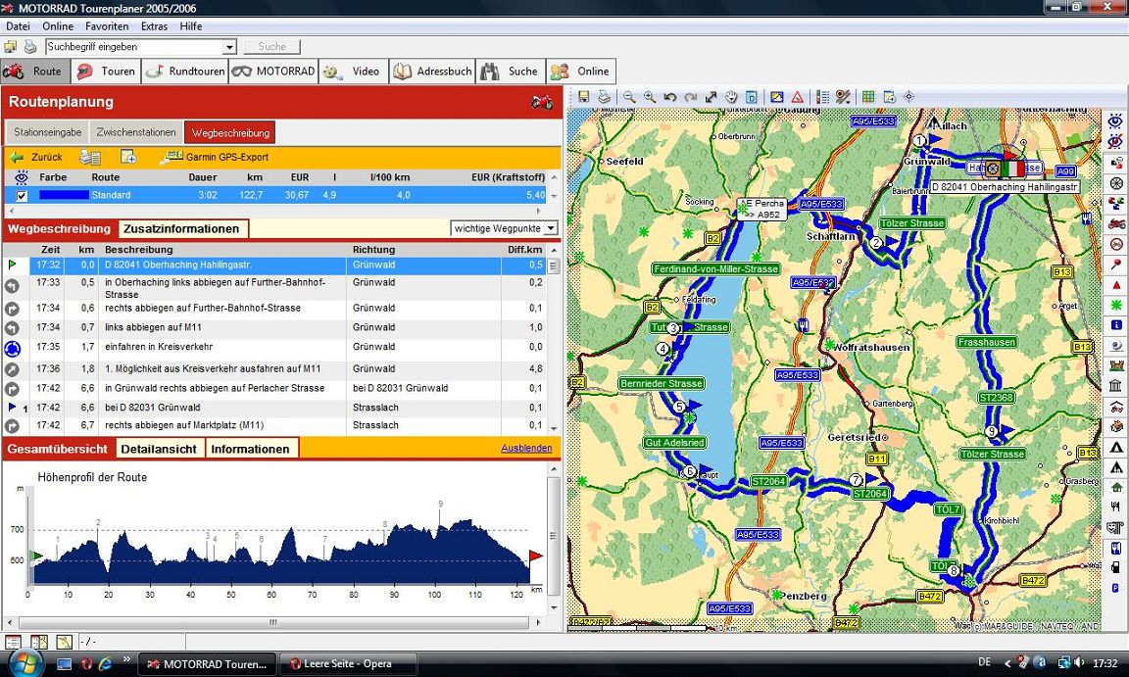Viewport: 1129px width, 677px height.
Task: Toggle the wheel symbol layer in sidebar
Action: 1115,183
